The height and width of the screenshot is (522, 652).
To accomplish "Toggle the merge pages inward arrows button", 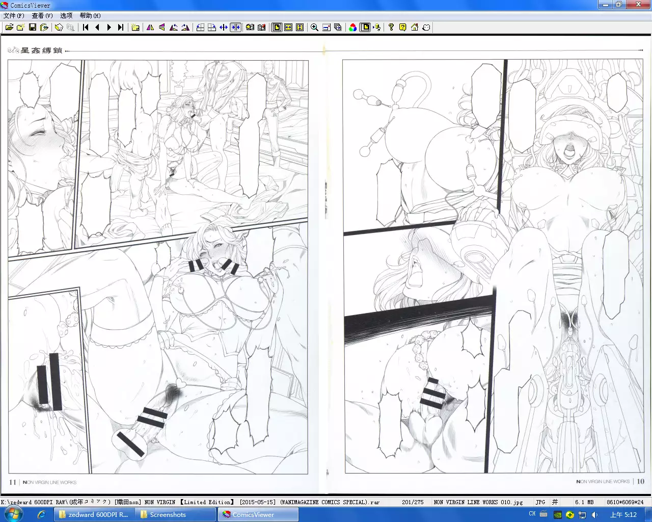I will pos(235,28).
